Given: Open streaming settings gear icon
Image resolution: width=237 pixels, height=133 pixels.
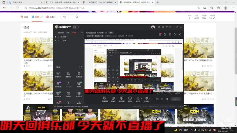Looking at the screenshot, I should 167,99.
